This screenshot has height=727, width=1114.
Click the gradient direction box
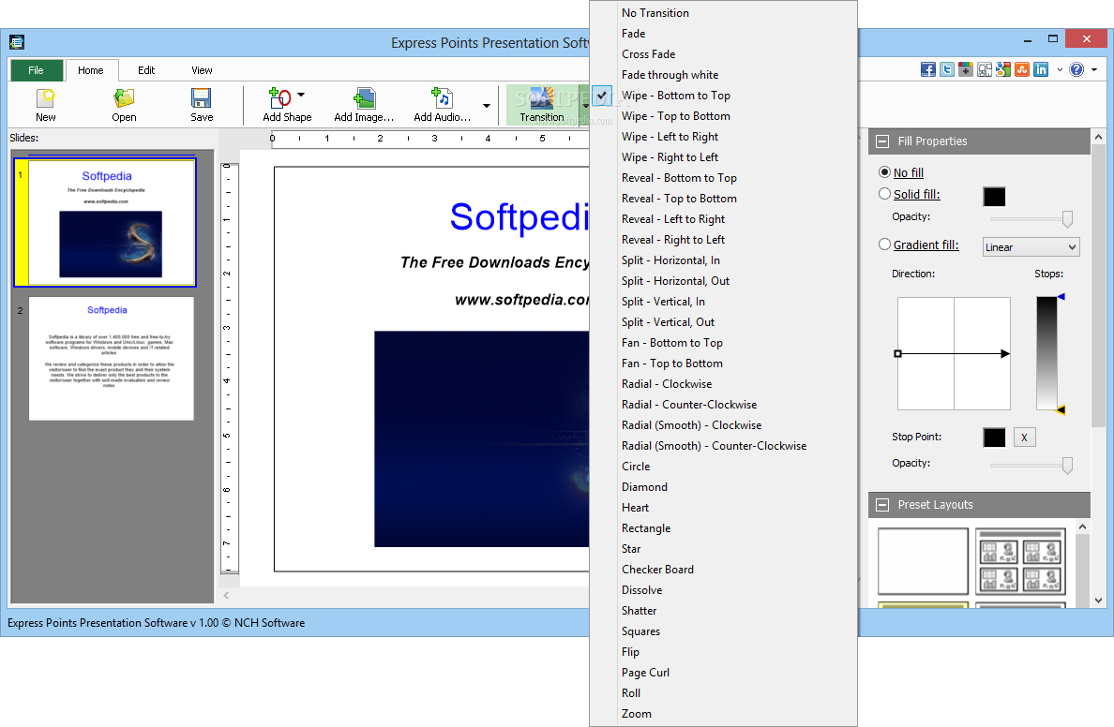(x=954, y=353)
